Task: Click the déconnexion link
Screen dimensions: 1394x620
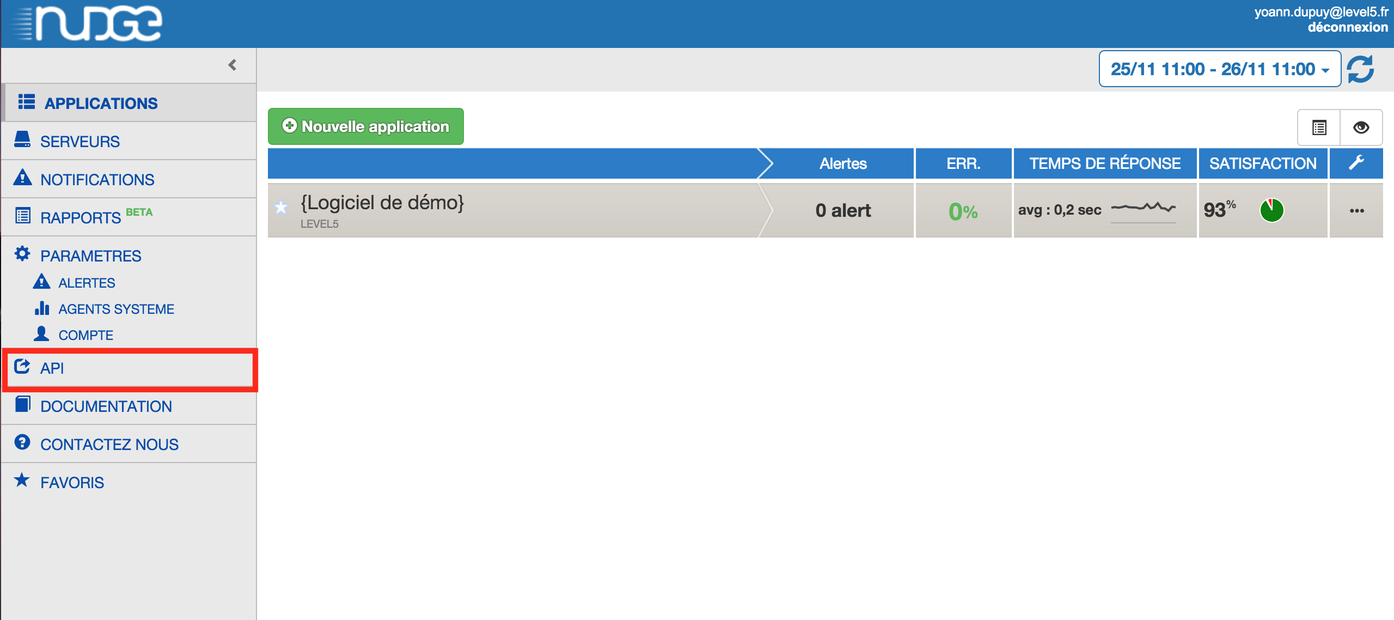Action: click(1348, 27)
